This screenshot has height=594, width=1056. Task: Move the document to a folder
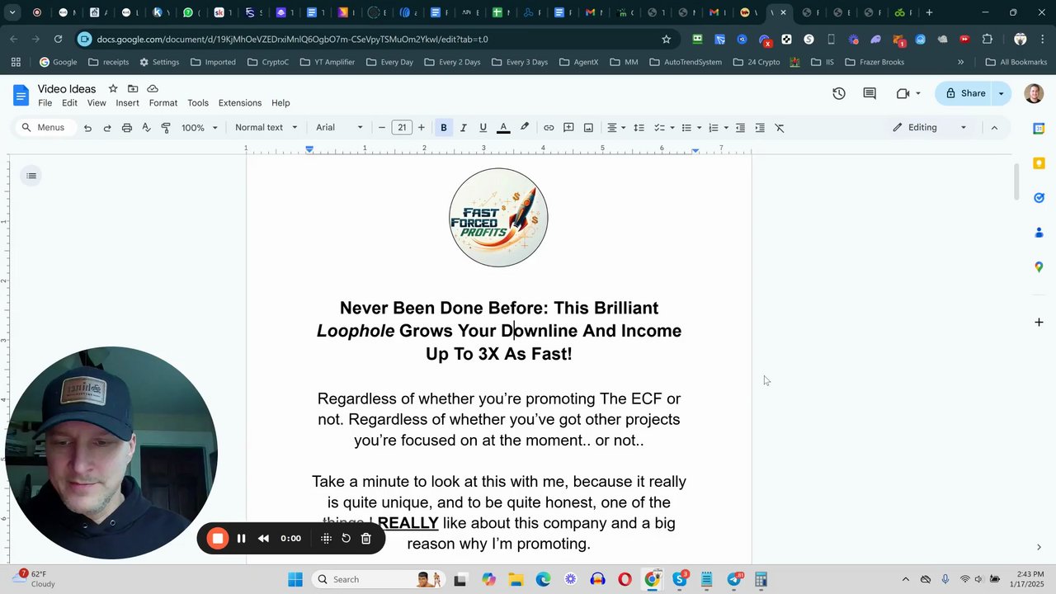(133, 89)
